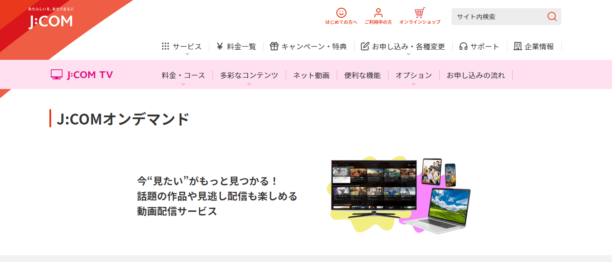Expand the 料金・コース submenu

pyautogui.click(x=183, y=84)
